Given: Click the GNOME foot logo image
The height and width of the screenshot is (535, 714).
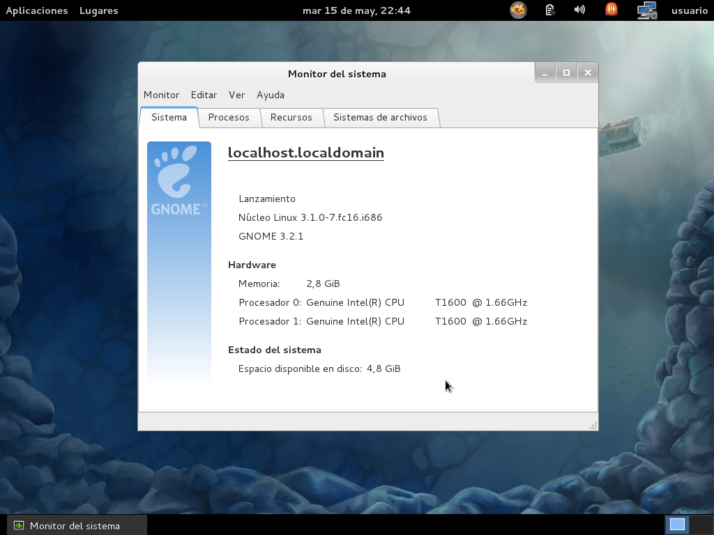Looking at the screenshot, I should [179, 263].
